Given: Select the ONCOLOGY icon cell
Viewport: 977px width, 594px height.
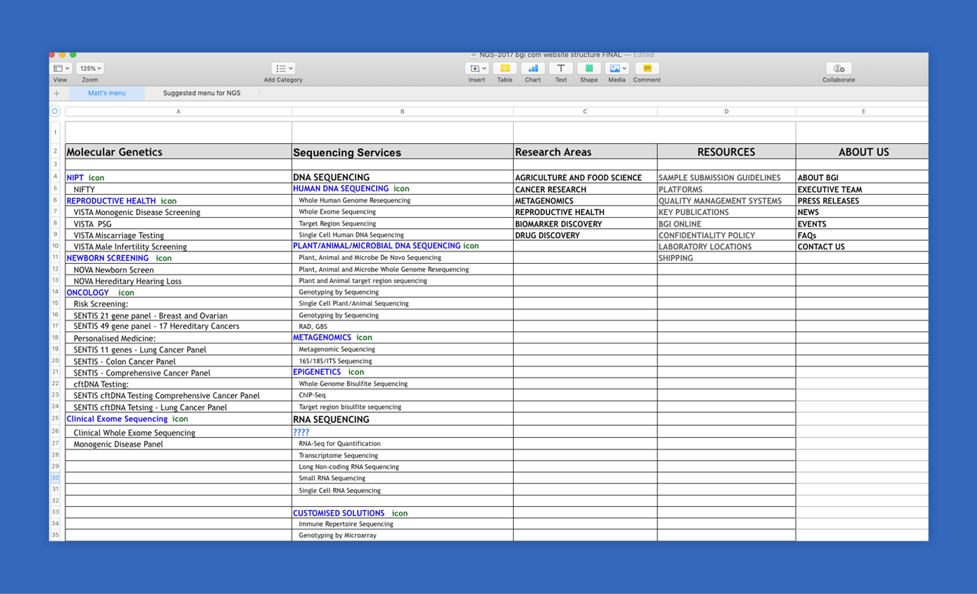Looking at the screenshot, I should click(x=179, y=292).
